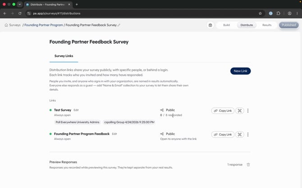Select the Survey Links tab
Screen dimensions: 302x188
tap(64, 56)
